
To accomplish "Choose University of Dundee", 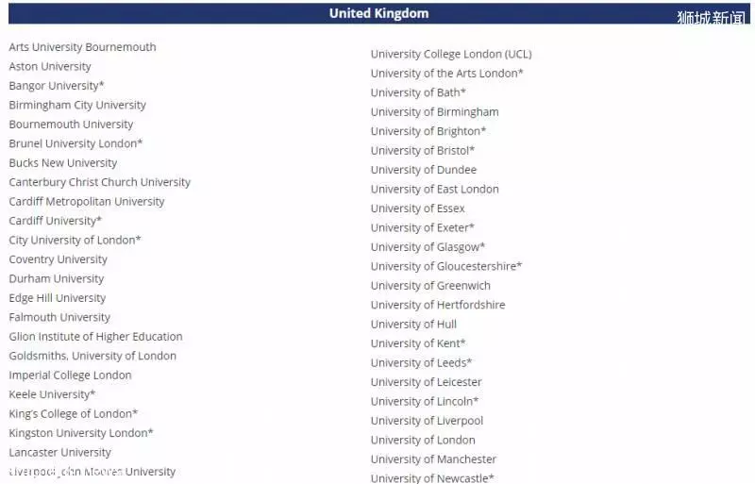I will [x=424, y=170].
